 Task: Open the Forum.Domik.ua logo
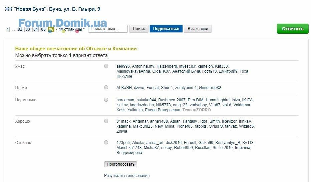63,23
